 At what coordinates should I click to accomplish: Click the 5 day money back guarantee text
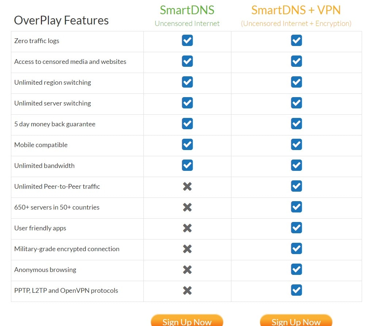[55, 124]
